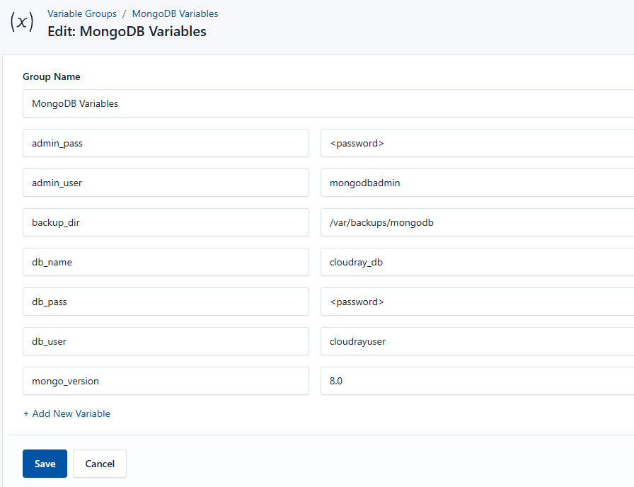Select the db_name variable name field
Screen dimensions: 634x487
click(166, 262)
